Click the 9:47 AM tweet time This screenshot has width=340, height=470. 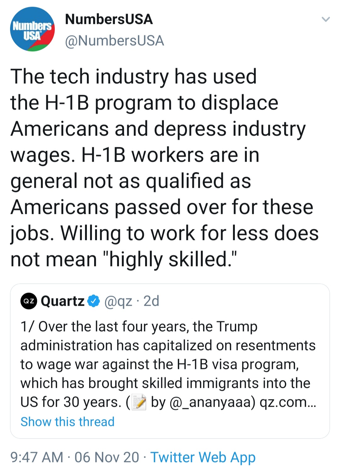[37, 457]
